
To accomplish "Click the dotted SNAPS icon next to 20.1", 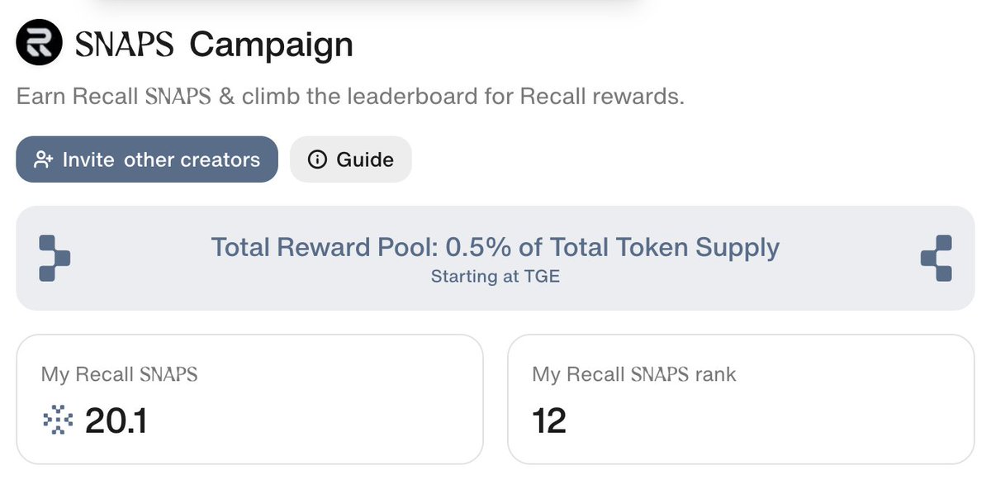I will [x=58, y=421].
